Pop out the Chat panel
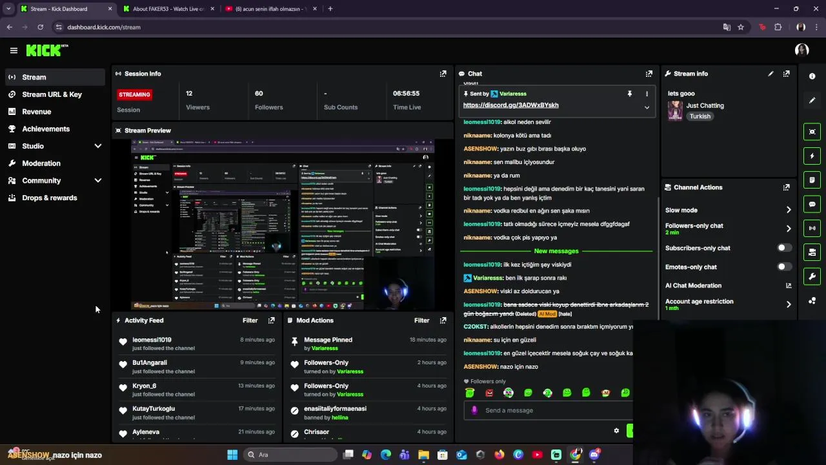Image resolution: width=826 pixels, height=465 pixels. pyautogui.click(x=649, y=74)
